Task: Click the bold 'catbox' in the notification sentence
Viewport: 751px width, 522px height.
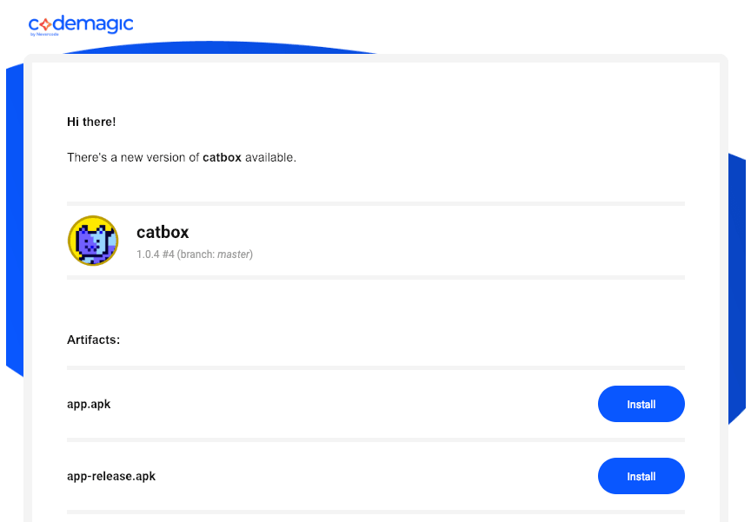Action: (222, 157)
